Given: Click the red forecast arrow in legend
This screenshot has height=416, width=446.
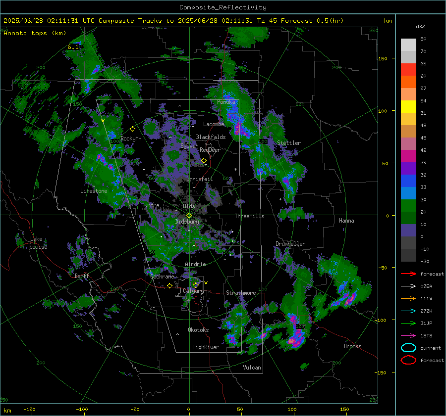Looking at the screenshot, I should pos(408,274).
